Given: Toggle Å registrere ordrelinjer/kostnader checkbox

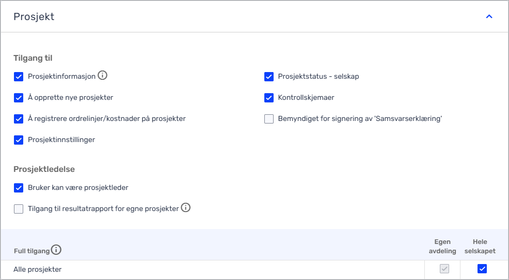Looking at the screenshot, I should click(x=19, y=119).
